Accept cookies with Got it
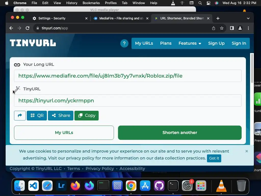The image size is (261, 196). [214, 158]
